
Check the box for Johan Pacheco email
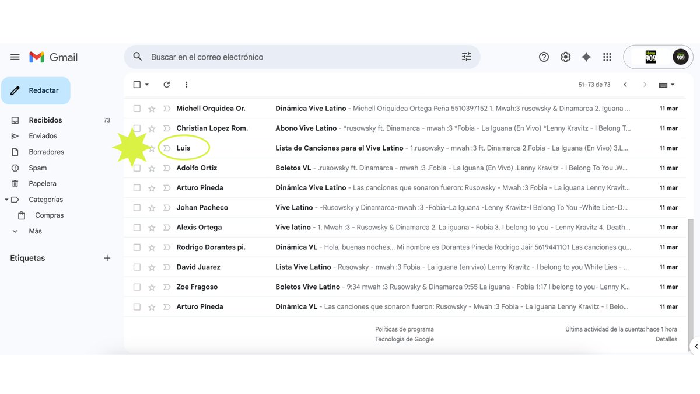(x=137, y=208)
